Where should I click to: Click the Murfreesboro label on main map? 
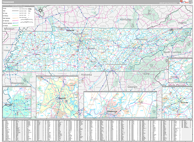click(92, 48)
